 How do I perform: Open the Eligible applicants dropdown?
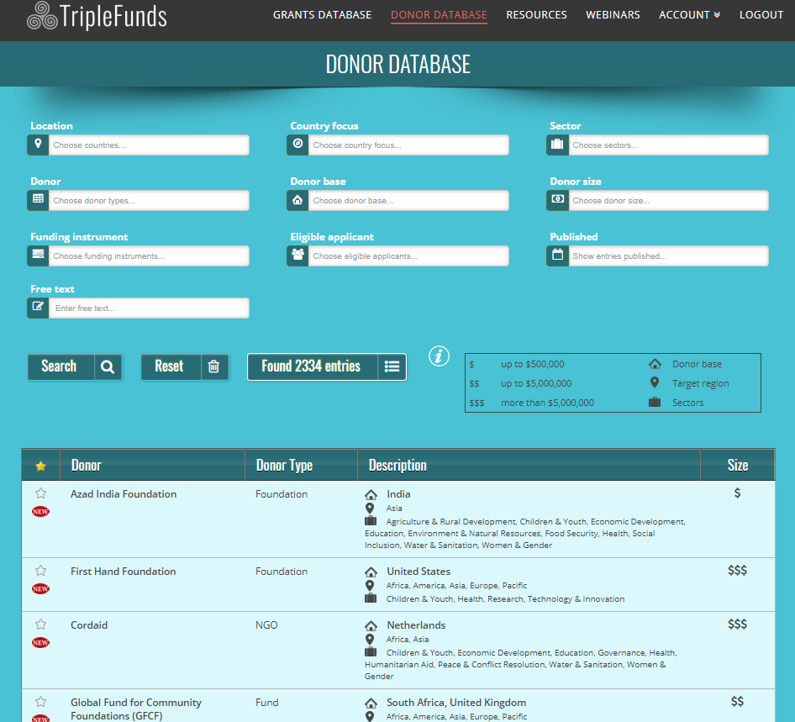tap(408, 256)
